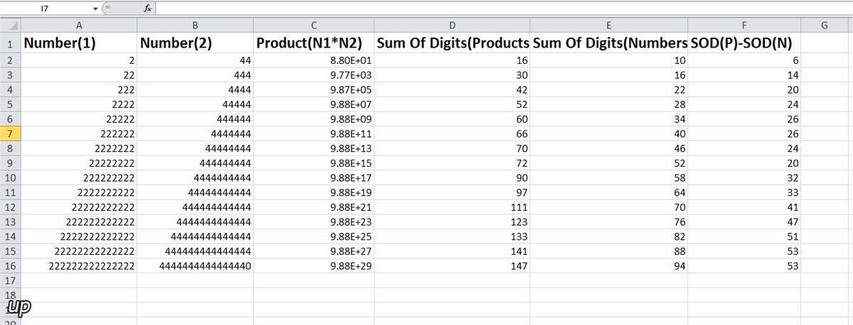
Task: Select row 7 header
Action: click(x=10, y=133)
